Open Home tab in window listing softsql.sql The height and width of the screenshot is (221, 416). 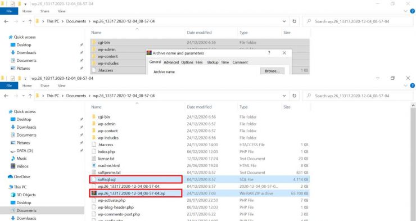[27, 85]
